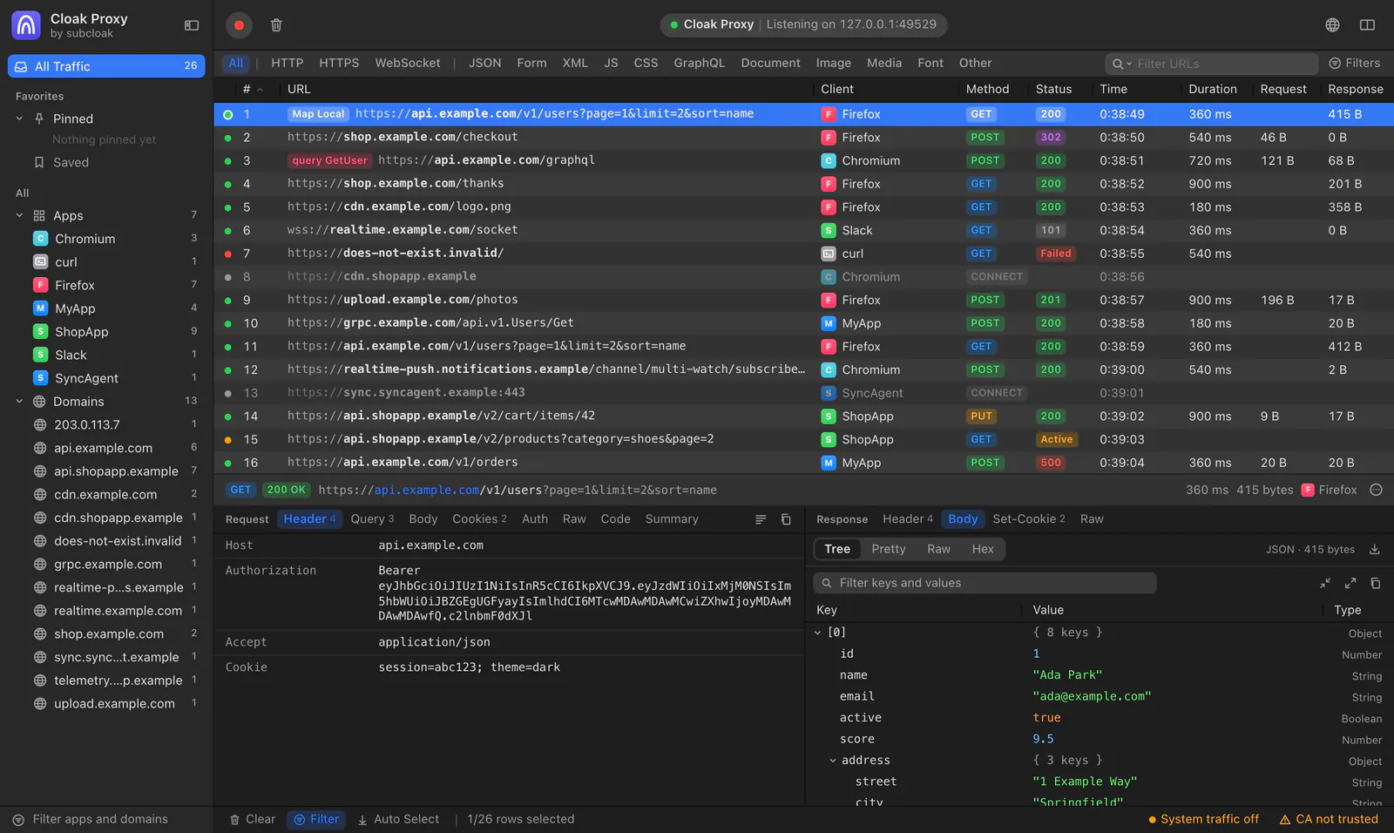Click the Map Local badge on row 1
Screen dimensions: 1394x833
tap(318, 114)
